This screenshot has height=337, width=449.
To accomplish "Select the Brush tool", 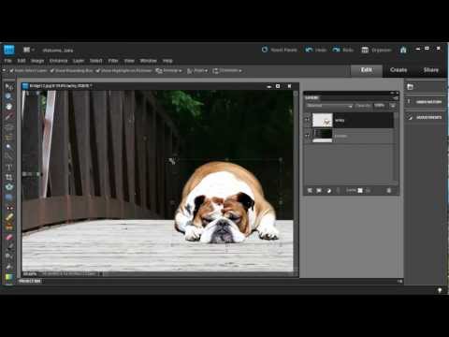I will coord(9,247).
